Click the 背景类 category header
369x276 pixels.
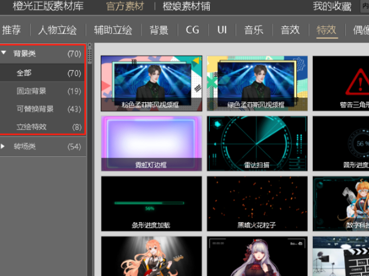pos(42,54)
